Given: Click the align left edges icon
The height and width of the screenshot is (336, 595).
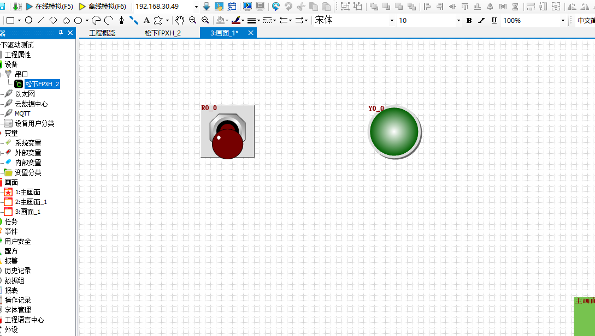Looking at the screenshot, I should 427,7.
